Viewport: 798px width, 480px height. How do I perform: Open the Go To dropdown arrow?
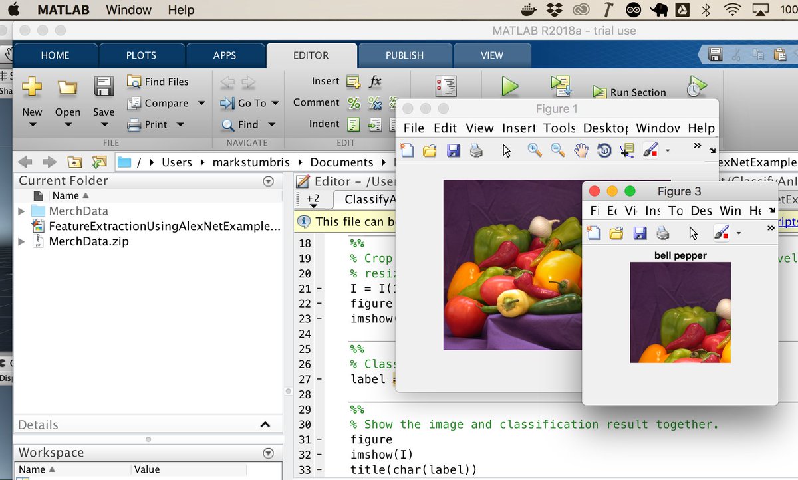click(275, 103)
